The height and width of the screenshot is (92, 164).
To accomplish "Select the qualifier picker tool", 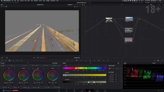I will (109, 68).
